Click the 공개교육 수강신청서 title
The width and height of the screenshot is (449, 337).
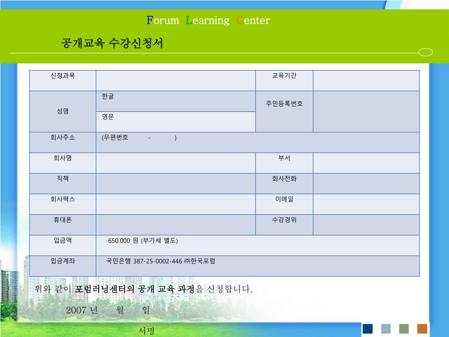point(112,43)
